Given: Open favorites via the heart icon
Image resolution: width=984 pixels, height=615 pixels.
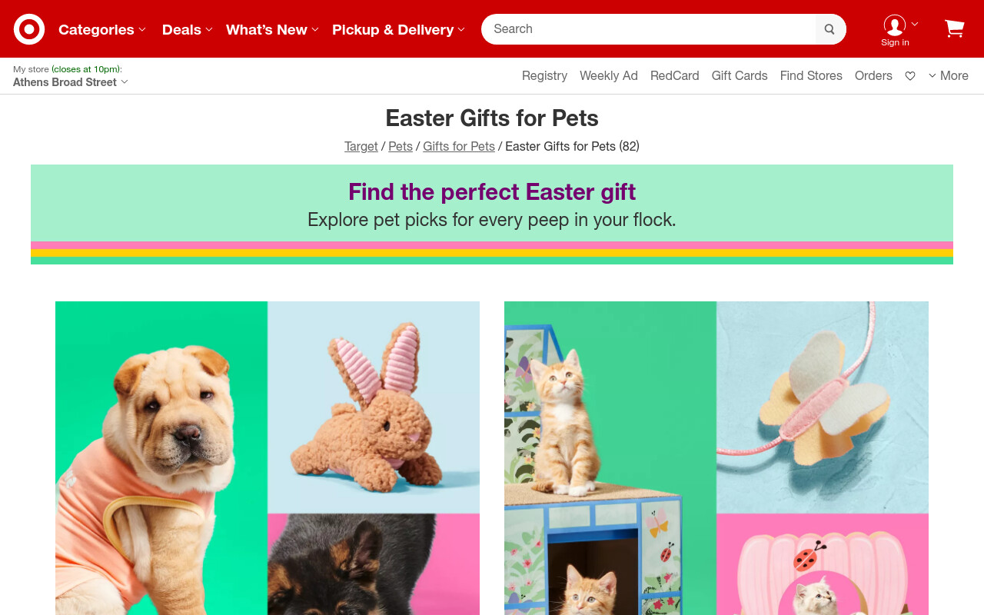Looking at the screenshot, I should tap(910, 76).
